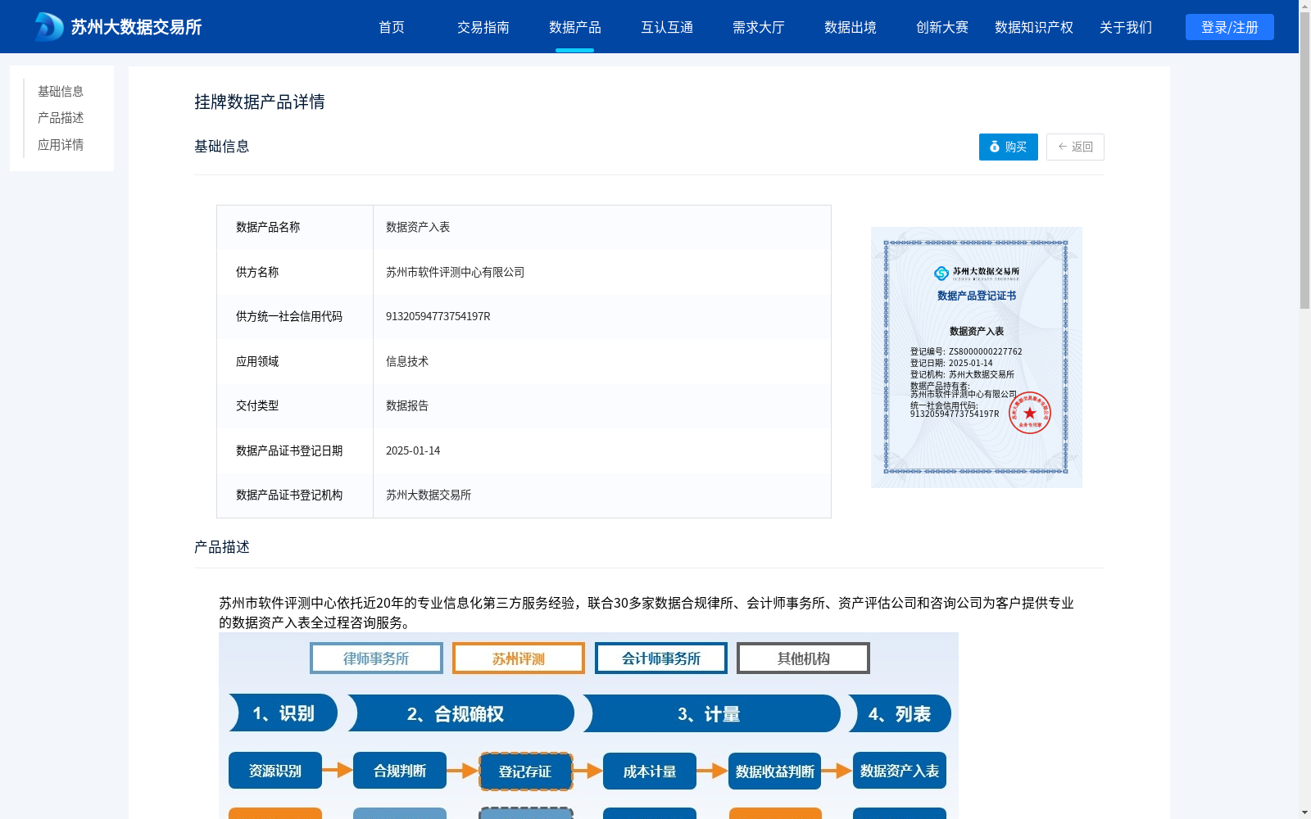The height and width of the screenshot is (819, 1311).
Task: Select the 数据产品 nav tab
Action: [575, 27]
